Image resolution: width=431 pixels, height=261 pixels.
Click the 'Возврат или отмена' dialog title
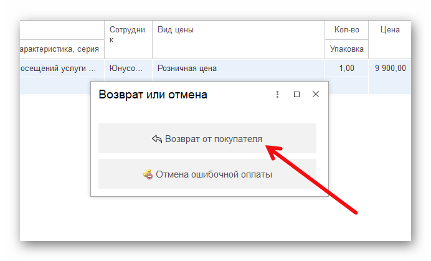153,94
